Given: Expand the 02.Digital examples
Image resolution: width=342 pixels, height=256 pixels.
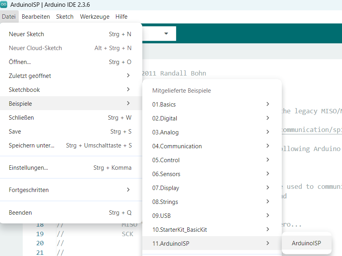Looking at the screenshot, I should [x=212, y=118].
